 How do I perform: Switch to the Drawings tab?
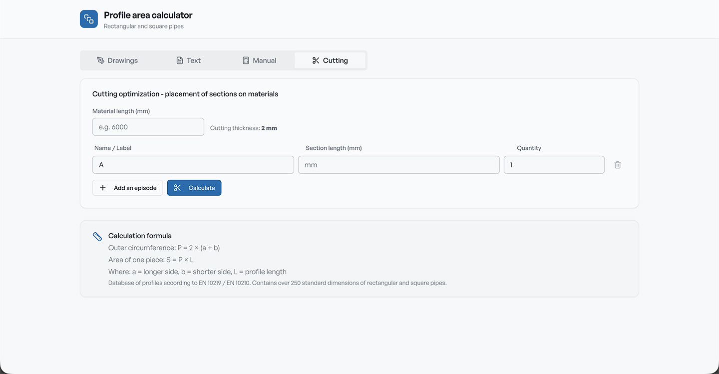pos(117,60)
